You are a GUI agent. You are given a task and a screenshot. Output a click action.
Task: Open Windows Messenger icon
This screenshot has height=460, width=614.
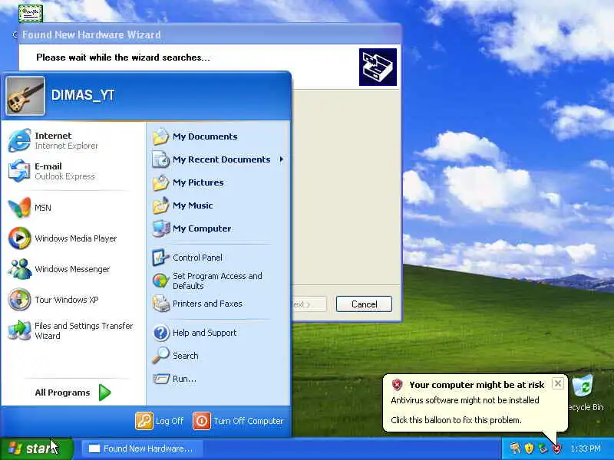point(20,269)
